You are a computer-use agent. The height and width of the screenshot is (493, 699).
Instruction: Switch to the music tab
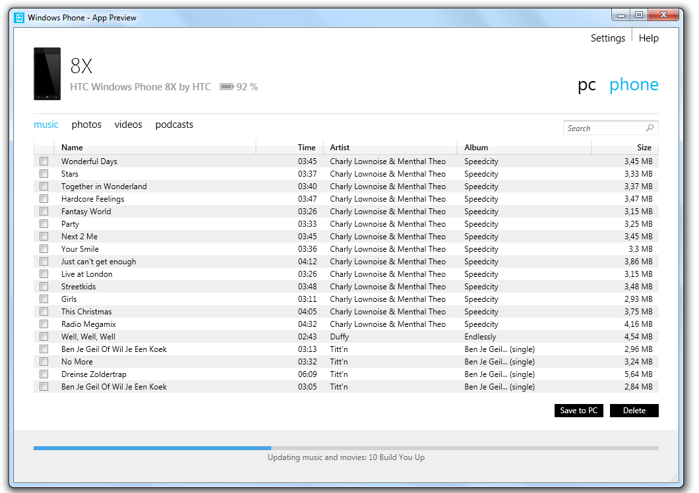tap(46, 125)
